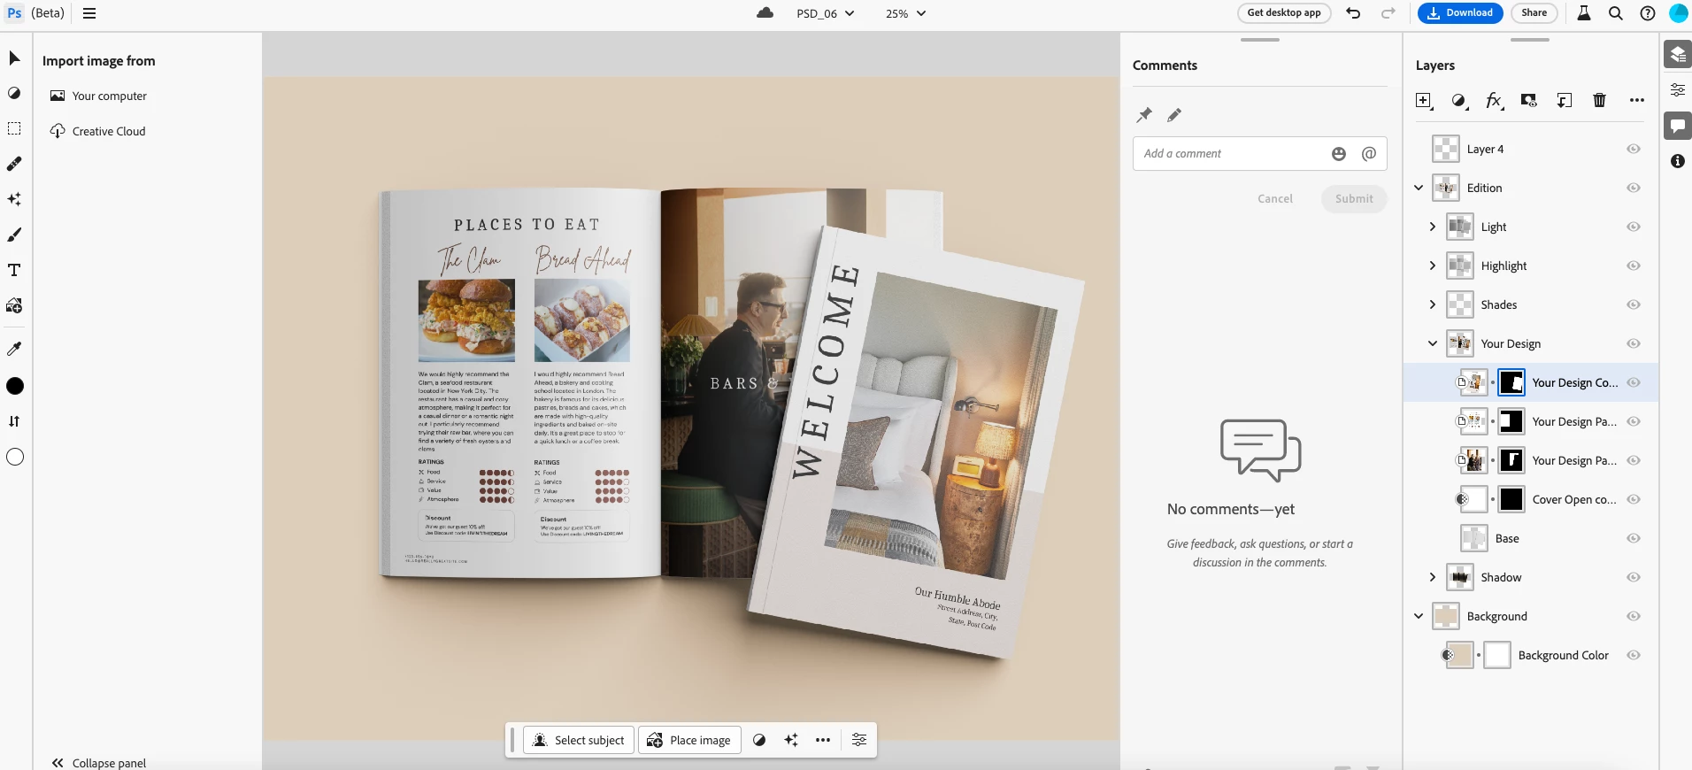Undo the last action
The width and height of the screenshot is (1692, 770).
[1353, 13]
